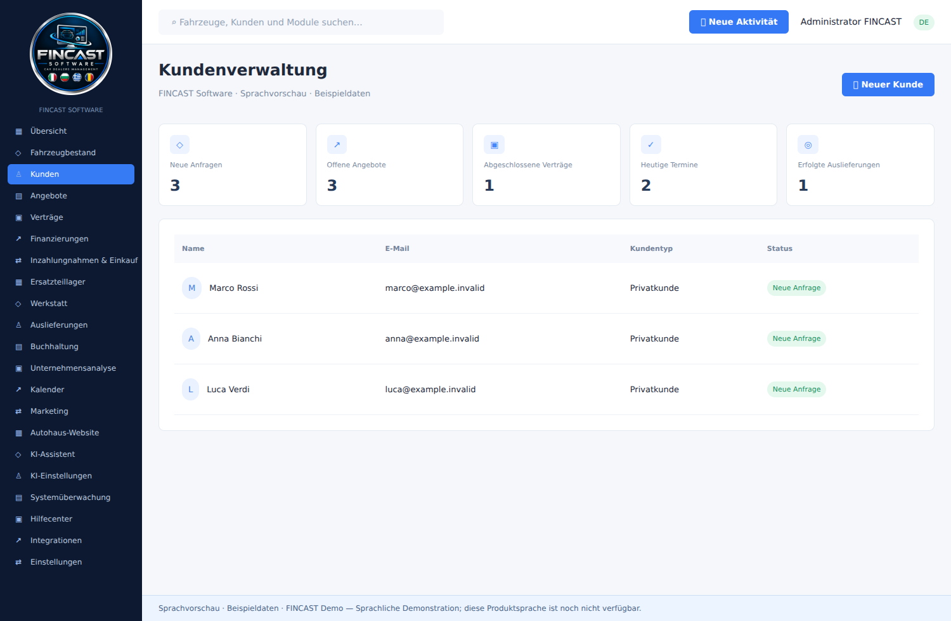The width and height of the screenshot is (951, 621).
Task: Click the Neuer Kunde button
Action: click(888, 84)
